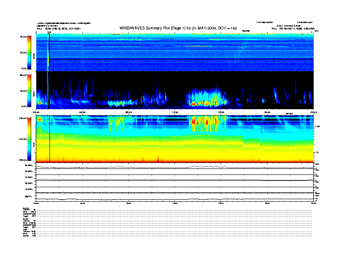The width and height of the screenshot is (338, 261).
Task: Click the Cal marker above the top spectrogram
Action: coord(49,32)
